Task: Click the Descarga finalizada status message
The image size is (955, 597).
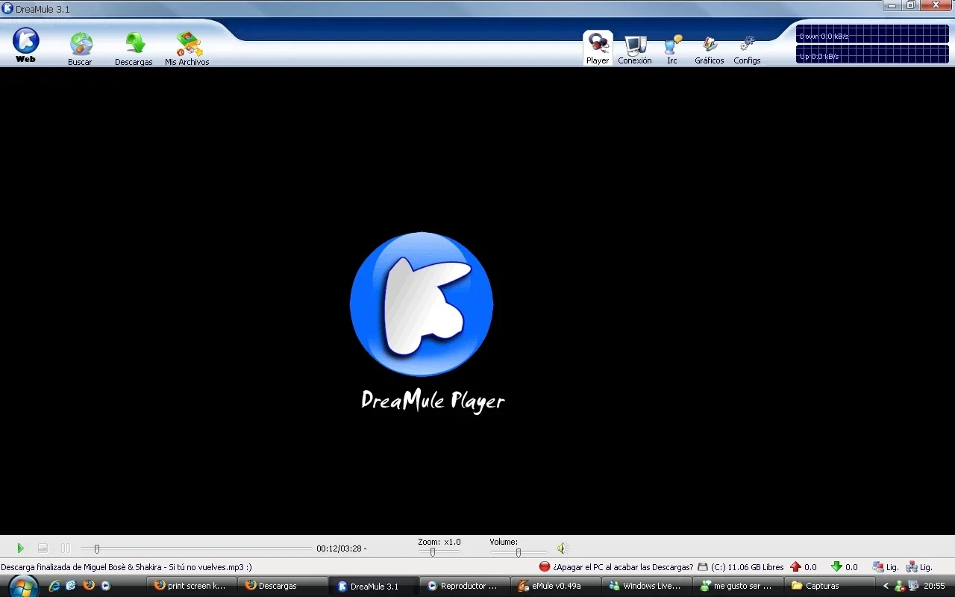Action: [126, 567]
